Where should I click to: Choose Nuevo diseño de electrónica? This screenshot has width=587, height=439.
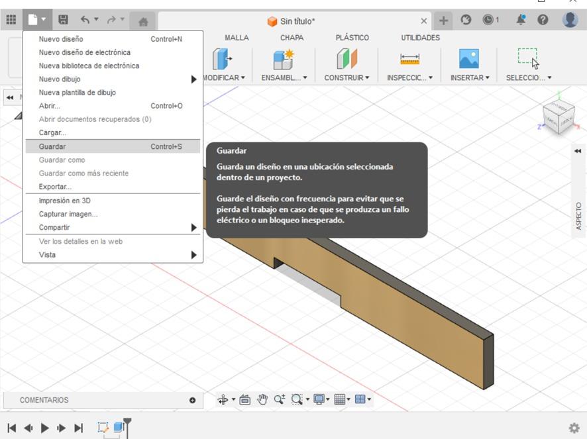point(113,52)
